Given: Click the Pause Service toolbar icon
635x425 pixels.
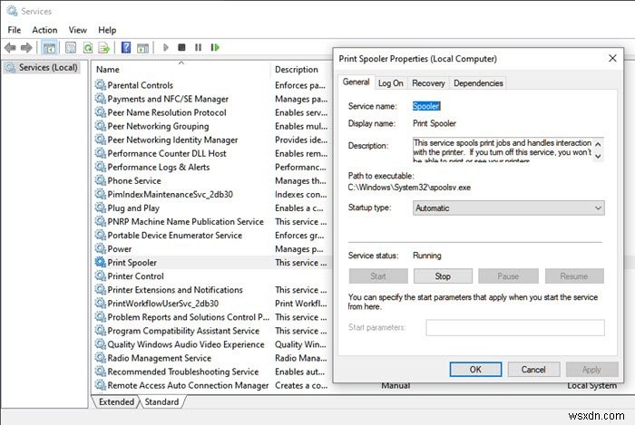Looking at the screenshot, I should coord(198,47).
